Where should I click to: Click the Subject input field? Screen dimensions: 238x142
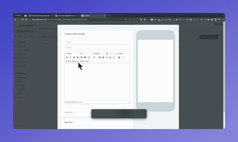coord(97,47)
